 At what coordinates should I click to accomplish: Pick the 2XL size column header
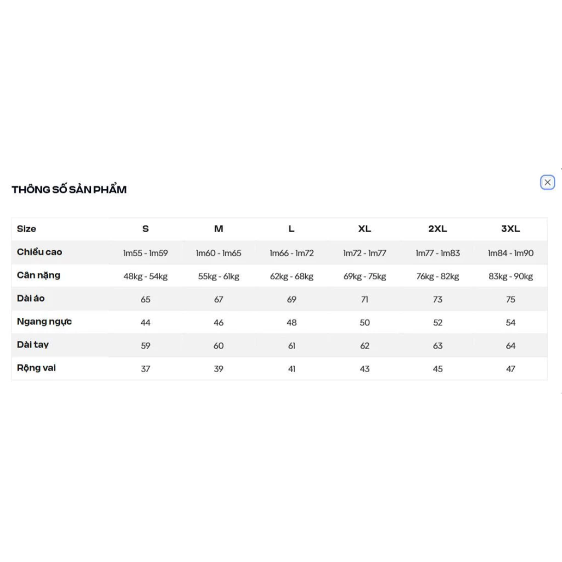[x=437, y=229]
